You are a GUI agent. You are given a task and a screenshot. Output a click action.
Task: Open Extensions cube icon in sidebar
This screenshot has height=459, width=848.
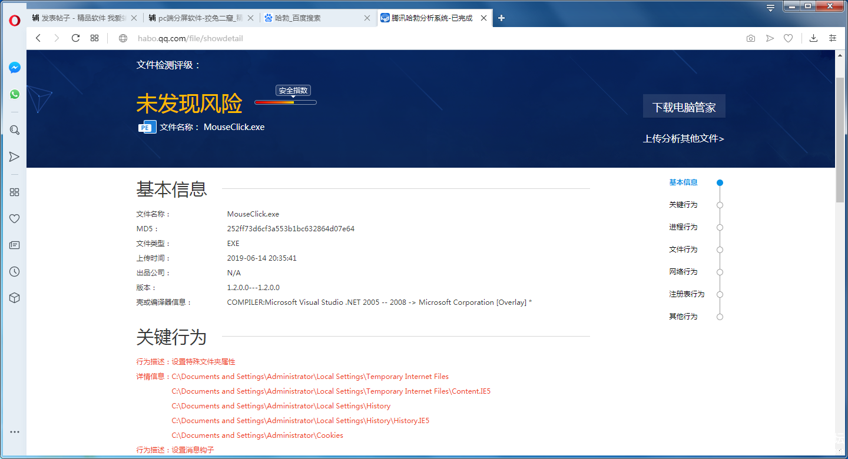pos(15,298)
